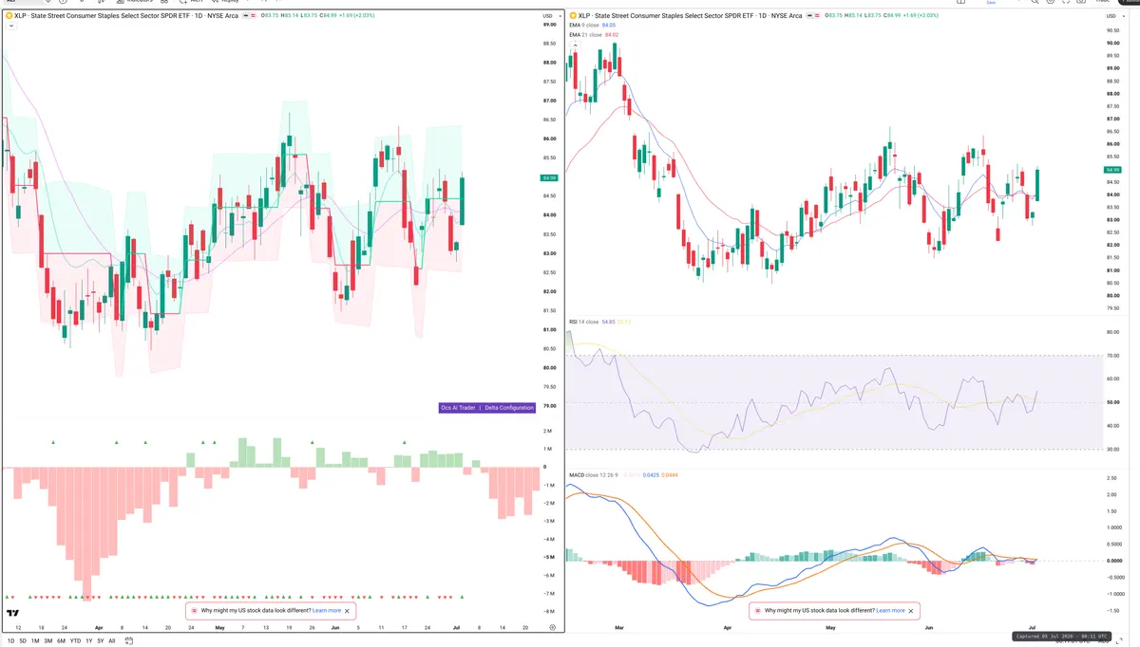Select 5D time range

click(x=23, y=640)
